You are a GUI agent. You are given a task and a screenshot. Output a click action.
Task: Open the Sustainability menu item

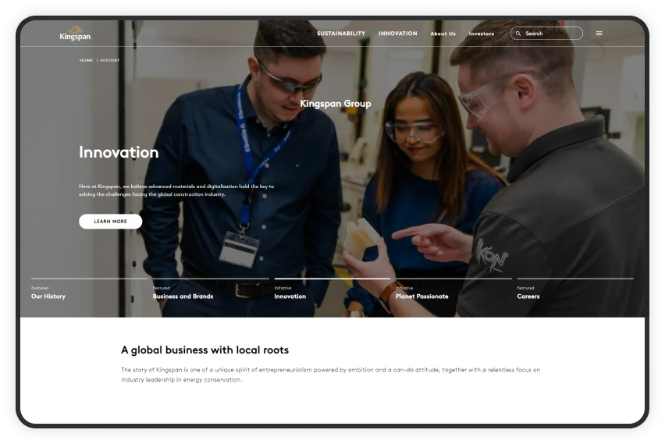[340, 34]
